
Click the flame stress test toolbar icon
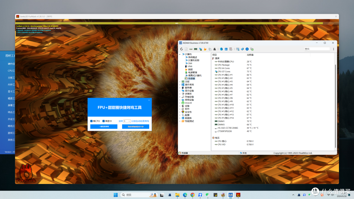pyautogui.click(x=205, y=49)
